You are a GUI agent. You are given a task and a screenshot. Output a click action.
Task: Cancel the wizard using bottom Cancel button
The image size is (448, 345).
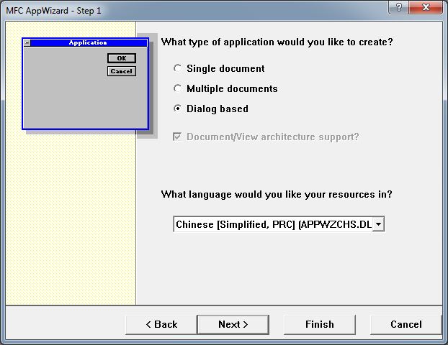pos(406,324)
